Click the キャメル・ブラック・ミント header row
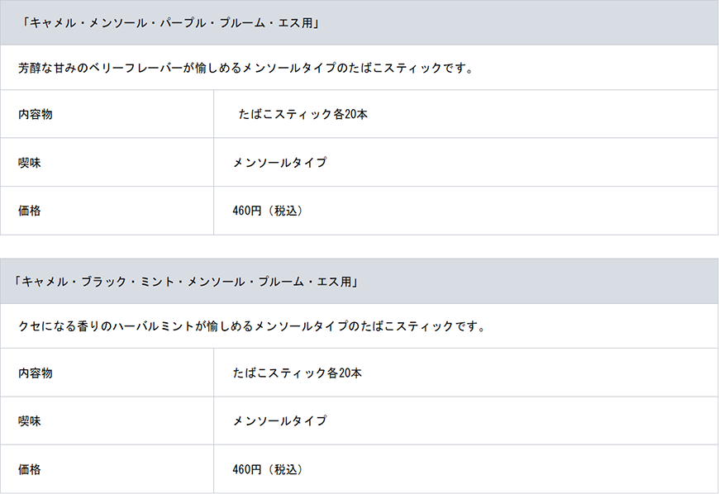 tap(186, 282)
